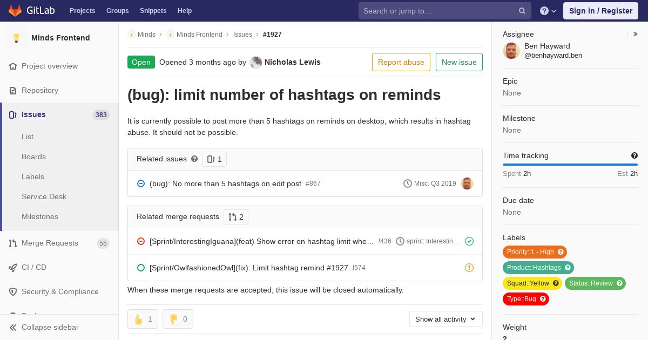
Task: Open the help question-mark menu
Action: pyautogui.click(x=548, y=11)
